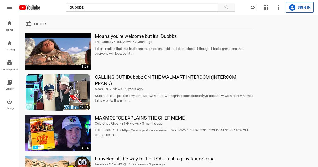Click the description 'I didn't realise that this had been made'

[x=169, y=51]
